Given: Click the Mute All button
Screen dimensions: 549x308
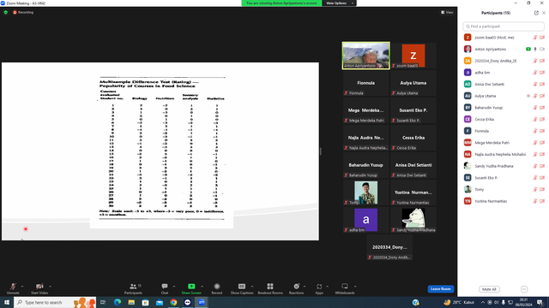Looking at the screenshot, I should pos(489,289).
